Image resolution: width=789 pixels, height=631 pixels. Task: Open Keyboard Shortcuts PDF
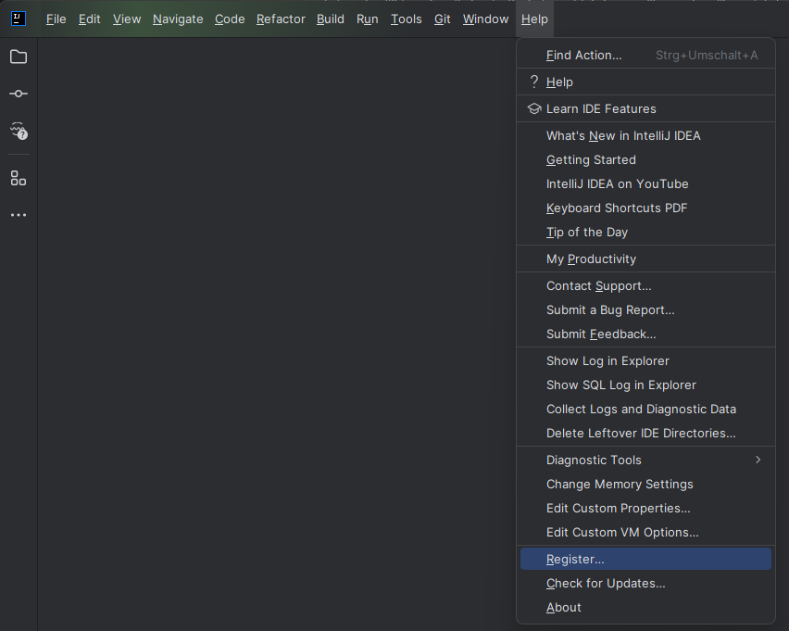pos(645,208)
